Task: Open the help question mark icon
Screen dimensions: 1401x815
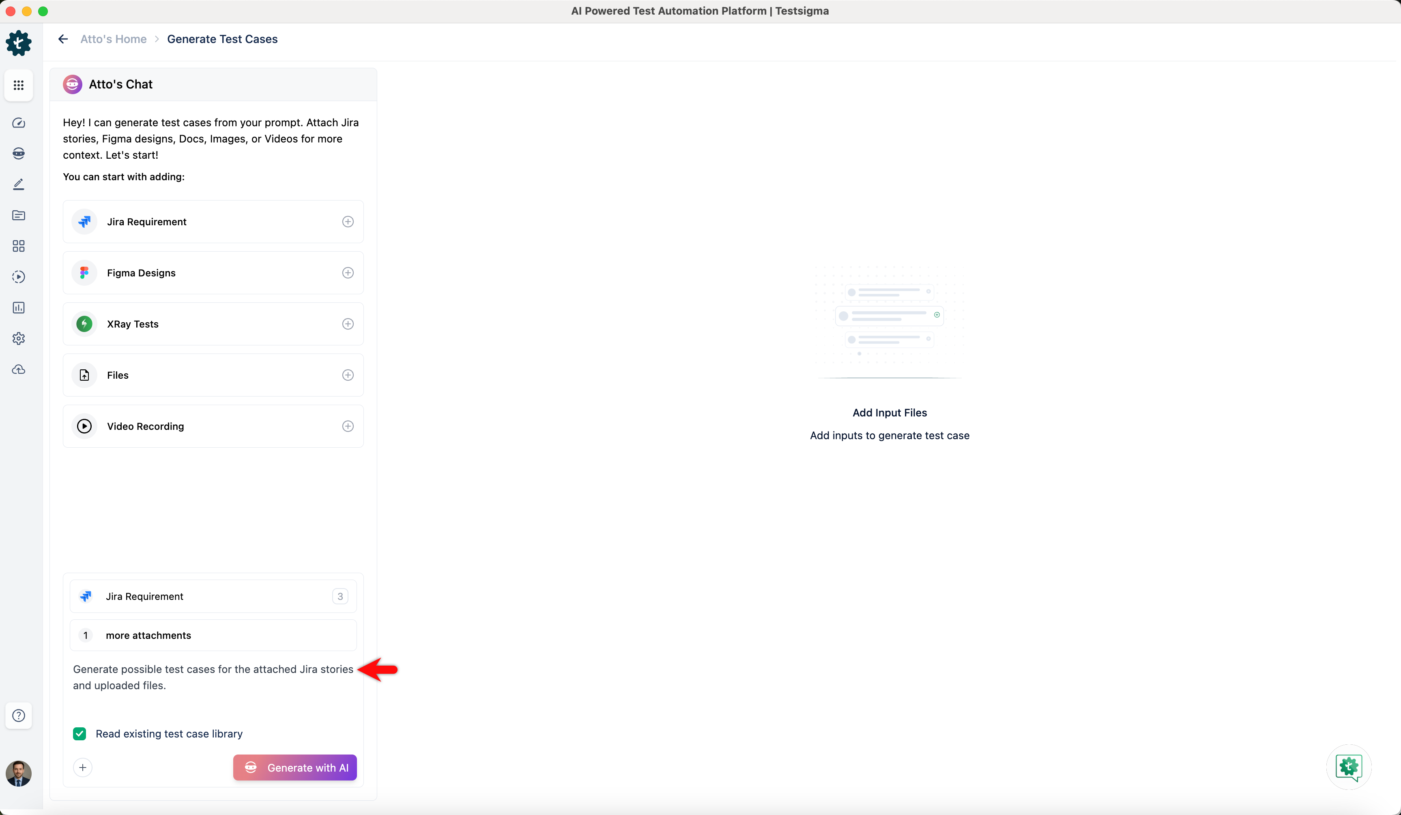Action: (x=18, y=716)
